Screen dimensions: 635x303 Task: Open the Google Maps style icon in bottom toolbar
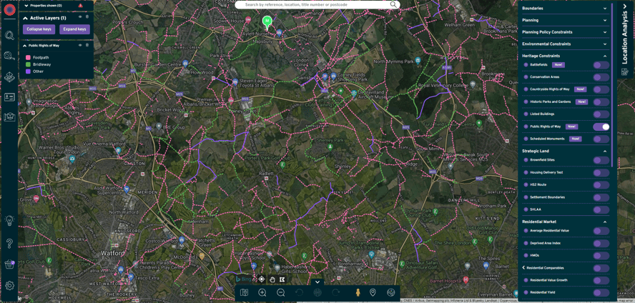point(391,292)
